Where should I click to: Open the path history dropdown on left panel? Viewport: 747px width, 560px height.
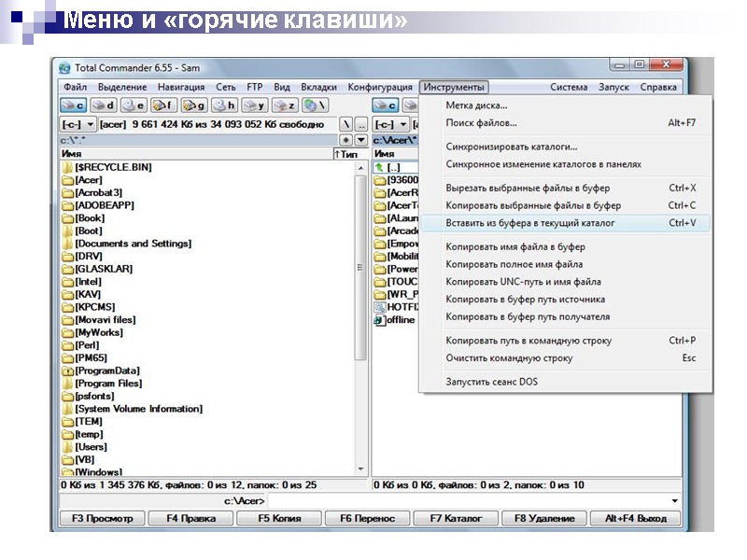point(362,138)
